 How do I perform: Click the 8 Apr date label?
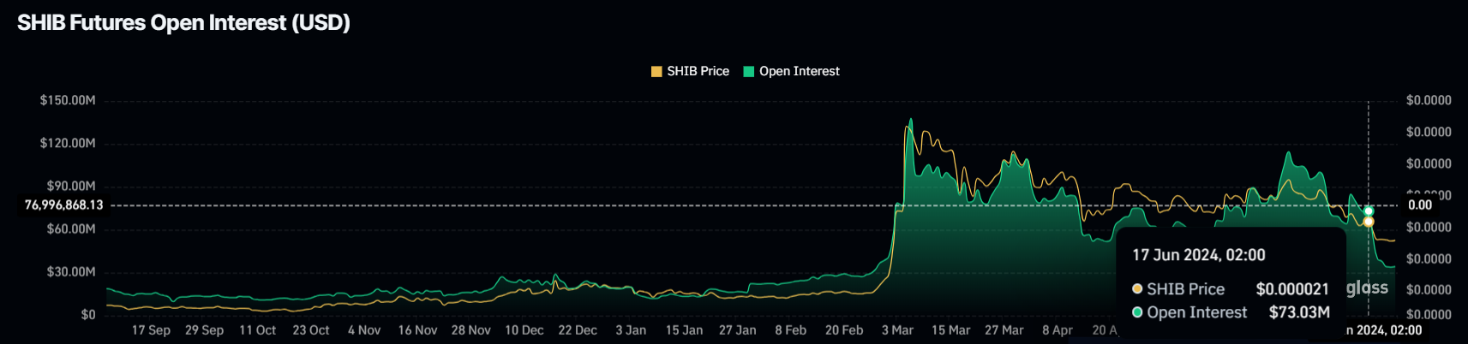click(1058, 330)
